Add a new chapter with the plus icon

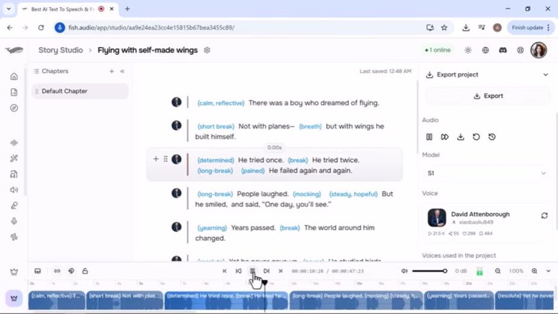click(112, 71)
